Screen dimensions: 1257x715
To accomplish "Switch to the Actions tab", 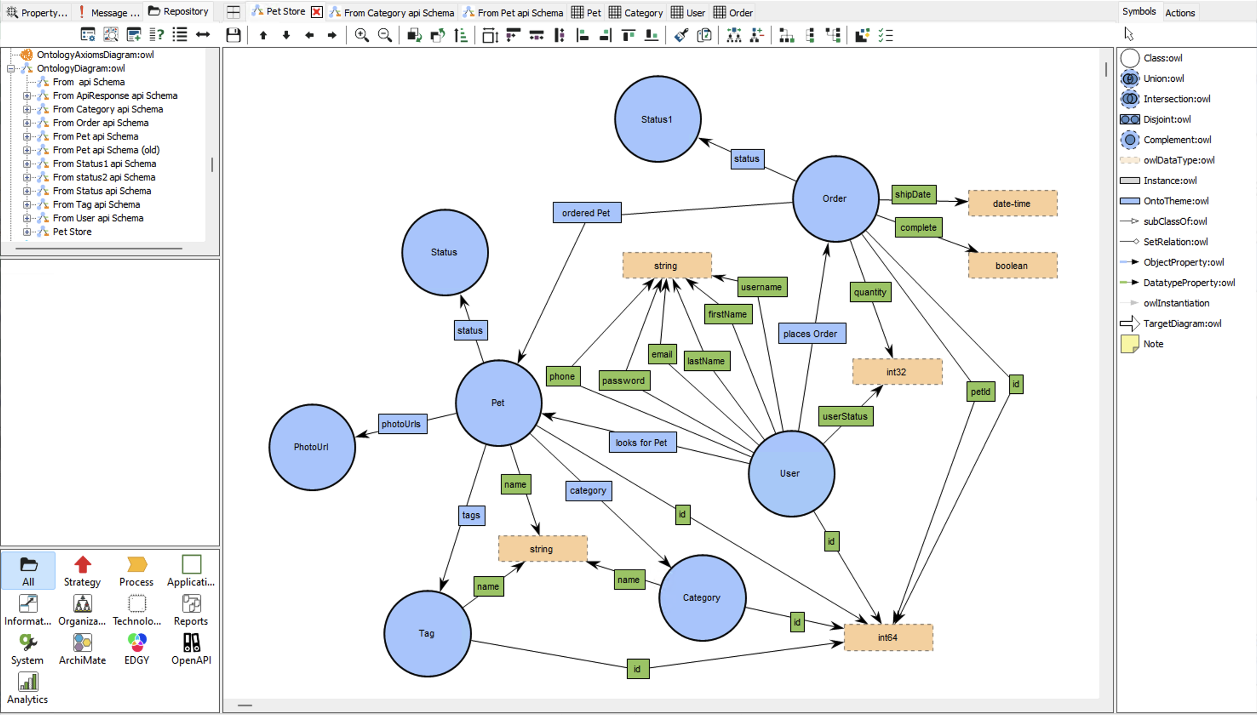I will [1180, 12].
